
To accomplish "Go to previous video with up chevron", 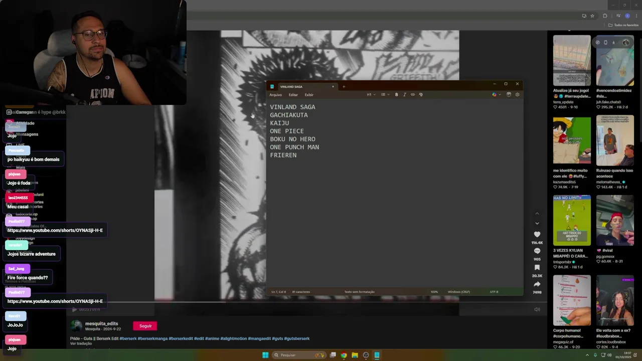I will click(537, 214).
